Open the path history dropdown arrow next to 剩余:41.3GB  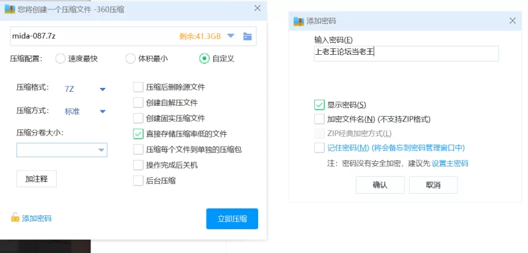point(230,36)
